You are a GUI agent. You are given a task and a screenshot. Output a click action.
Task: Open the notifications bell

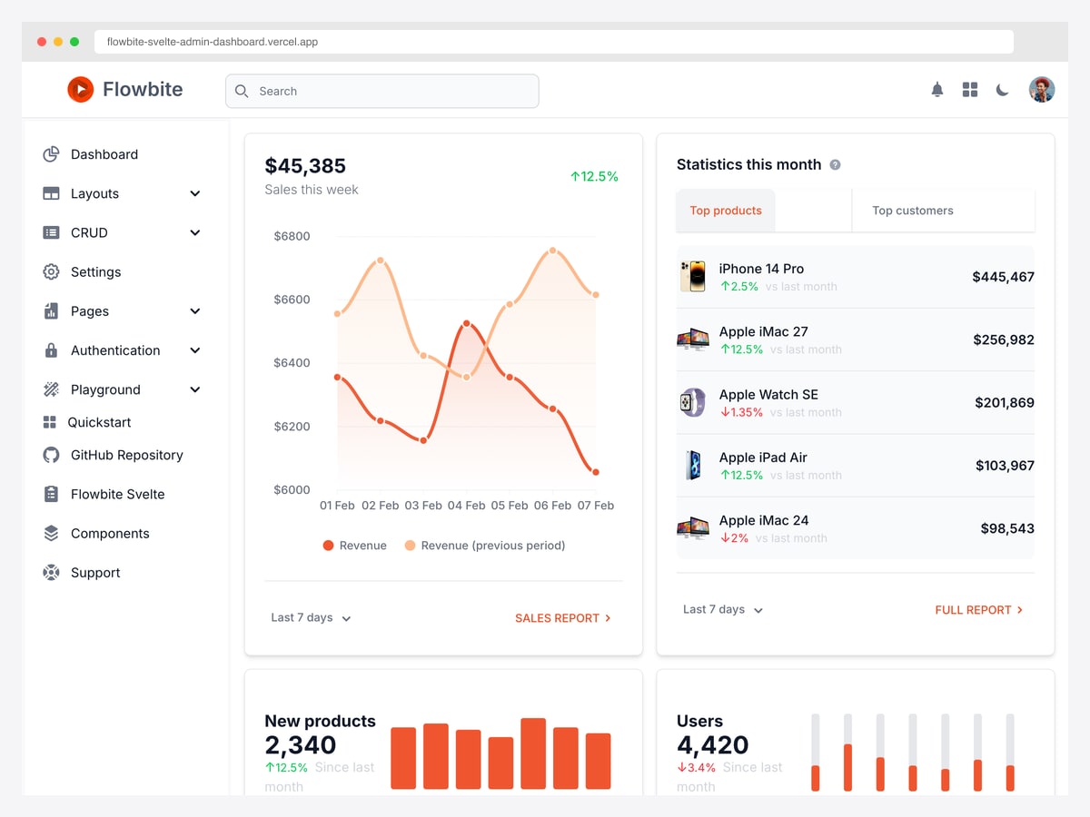[937, 90]
